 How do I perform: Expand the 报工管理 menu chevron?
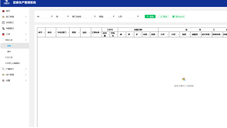click(26, 17)
